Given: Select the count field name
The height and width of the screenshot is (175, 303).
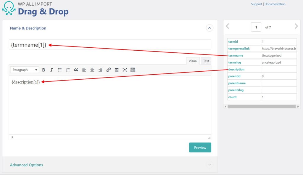Looking at the screenshot, I should (232, 97).
